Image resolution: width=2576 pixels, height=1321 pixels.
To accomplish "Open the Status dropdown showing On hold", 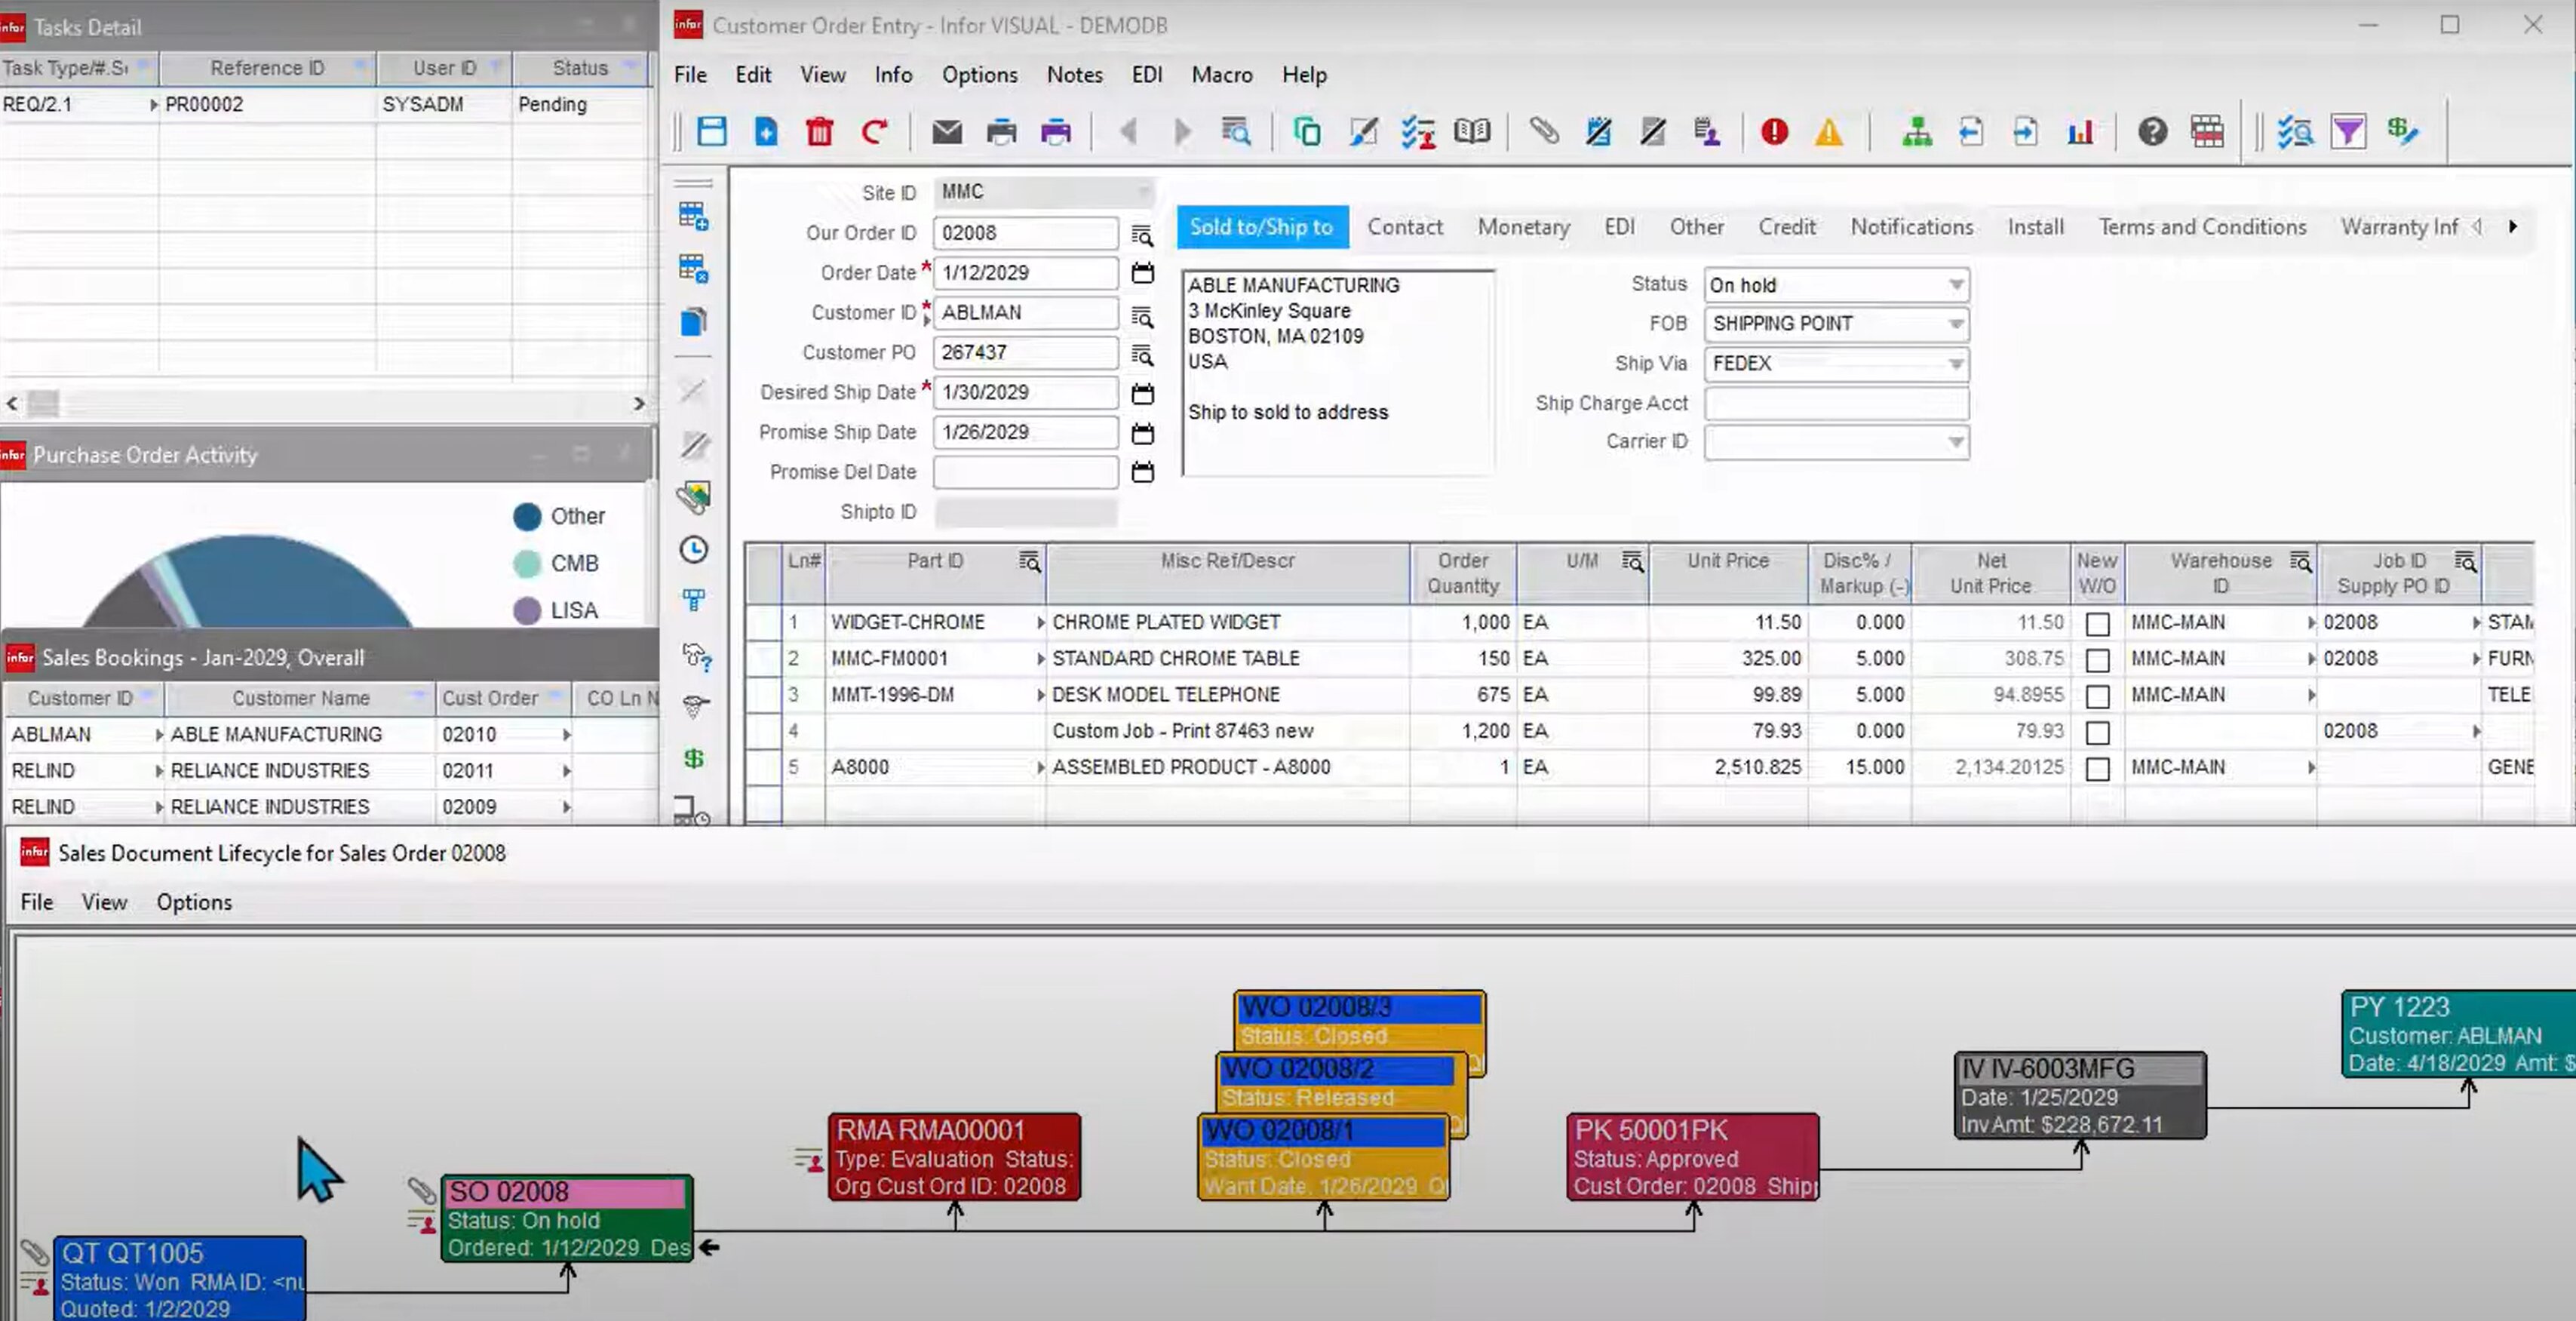I will [1955, 285].
